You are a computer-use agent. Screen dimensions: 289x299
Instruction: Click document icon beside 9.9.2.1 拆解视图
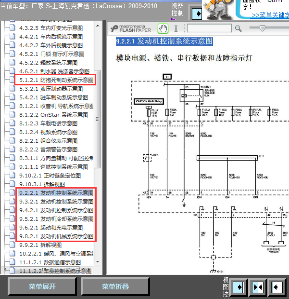13,245
